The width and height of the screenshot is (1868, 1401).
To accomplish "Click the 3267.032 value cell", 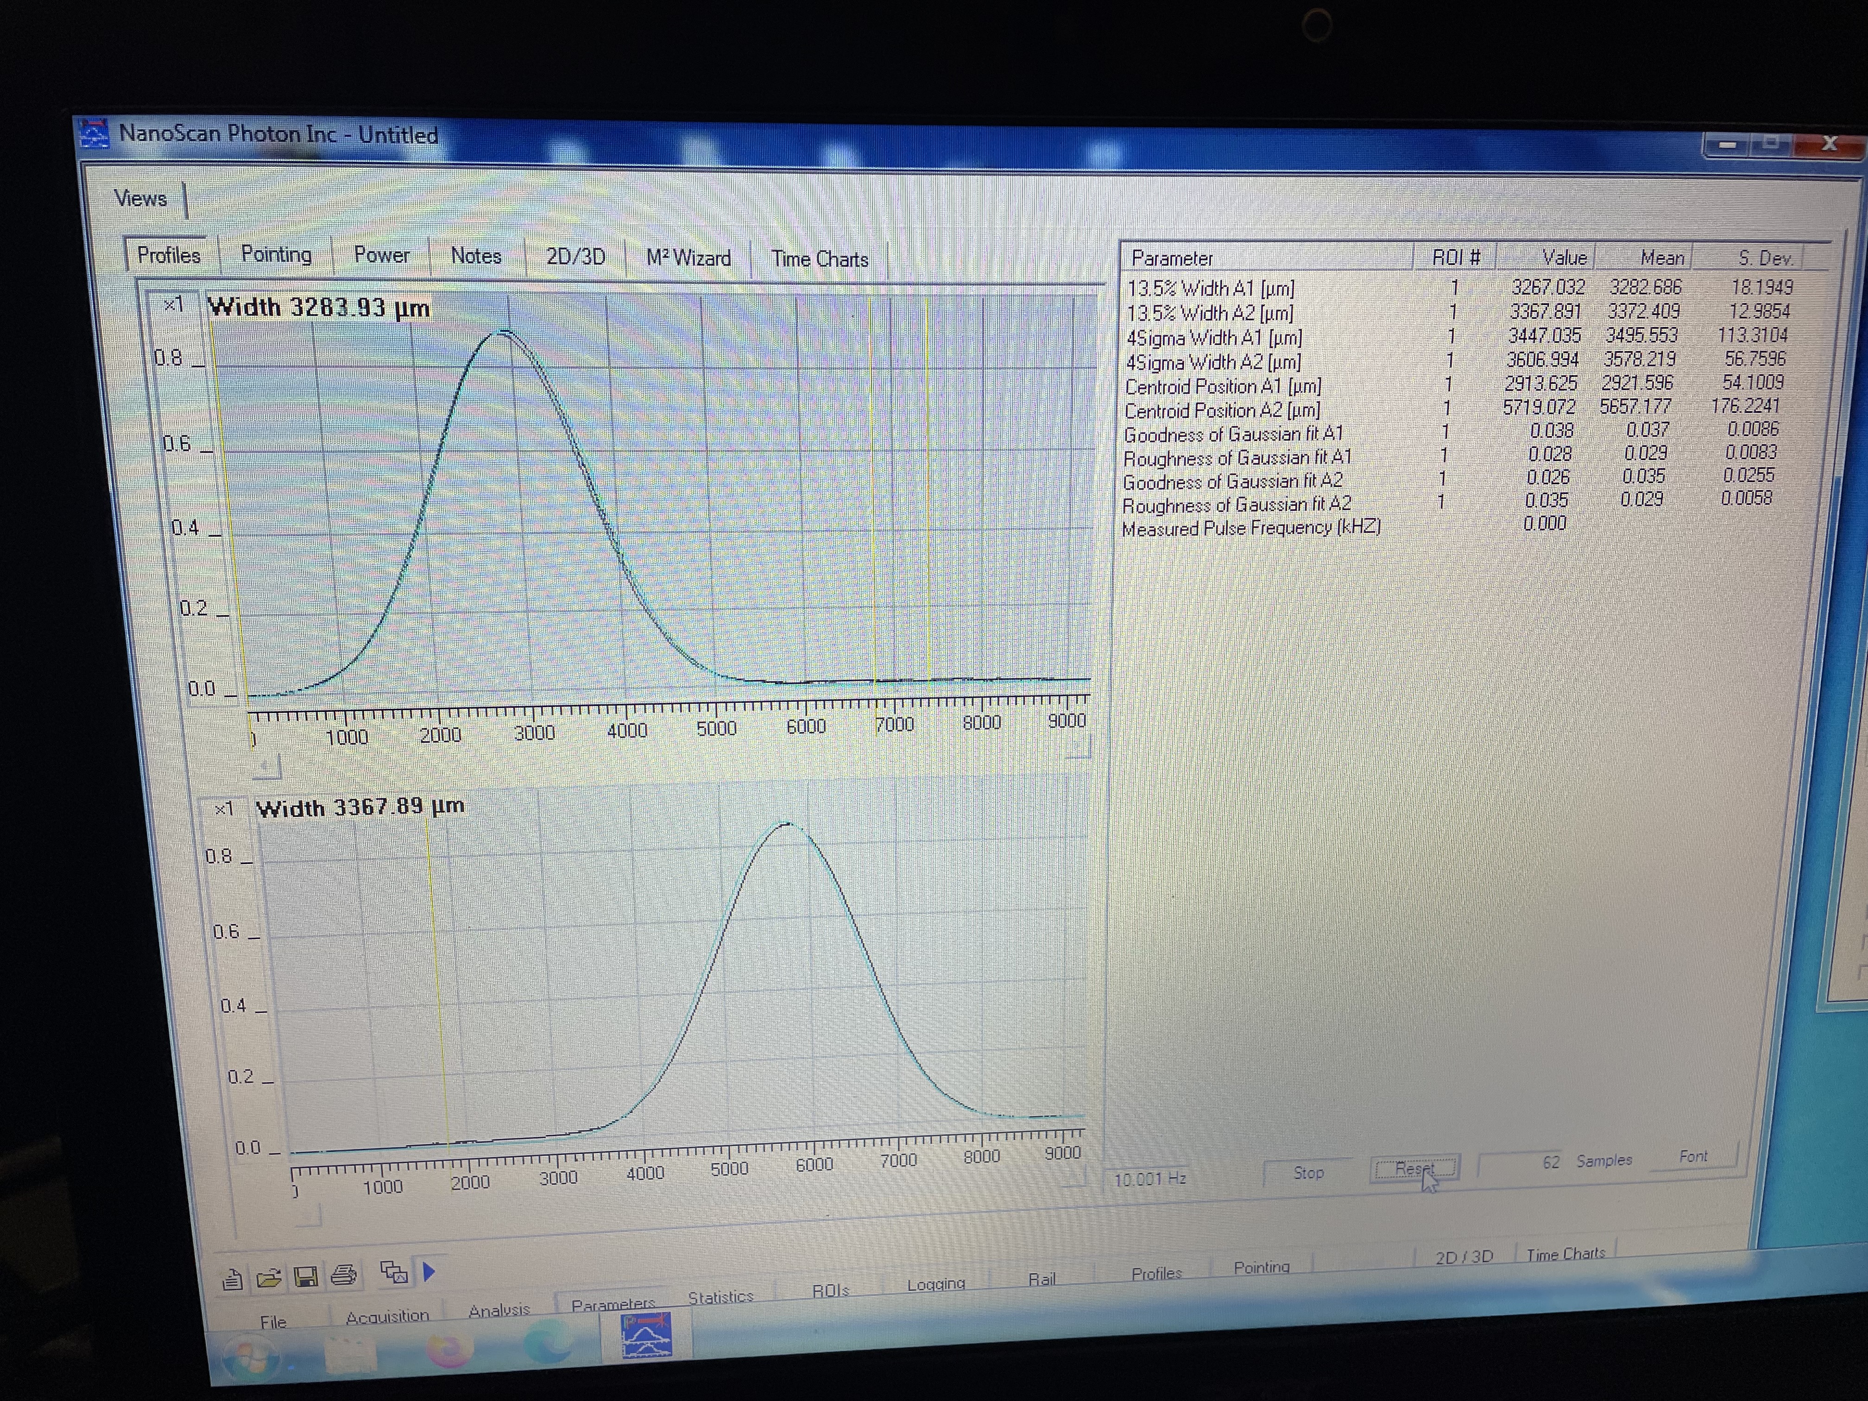I will tap(1548, 287).
